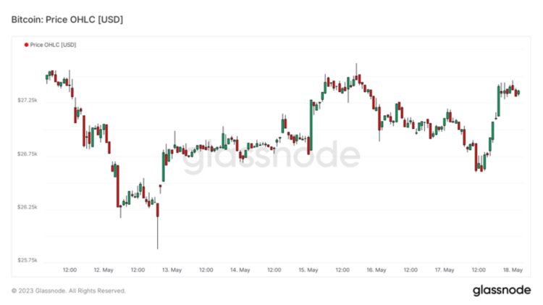Select the $26.75k price axis label
Screen dimensions: 543x305
(x=28, y=154)
